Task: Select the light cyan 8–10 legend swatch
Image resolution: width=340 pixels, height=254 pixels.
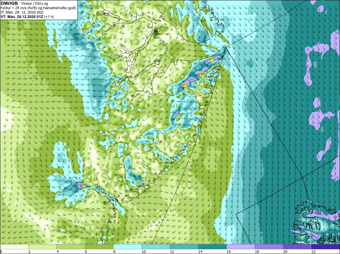Action: pos(128,247)
